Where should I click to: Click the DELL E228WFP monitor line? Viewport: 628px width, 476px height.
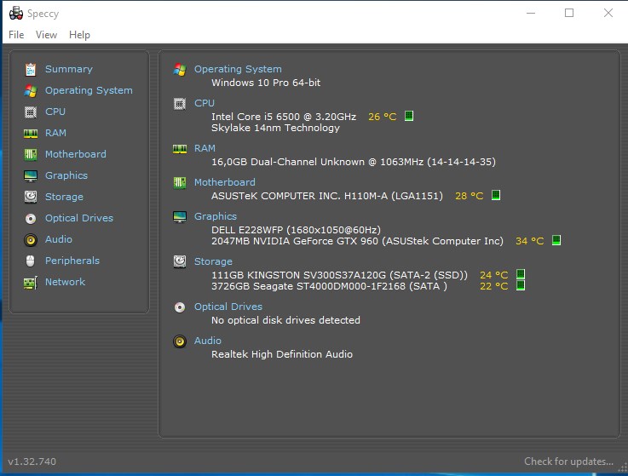296,230
